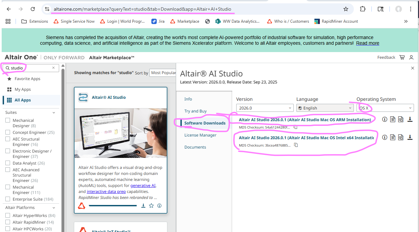Favorite Altair AI Studio with the star
This screenshot has width=419, height=232.
151,206
